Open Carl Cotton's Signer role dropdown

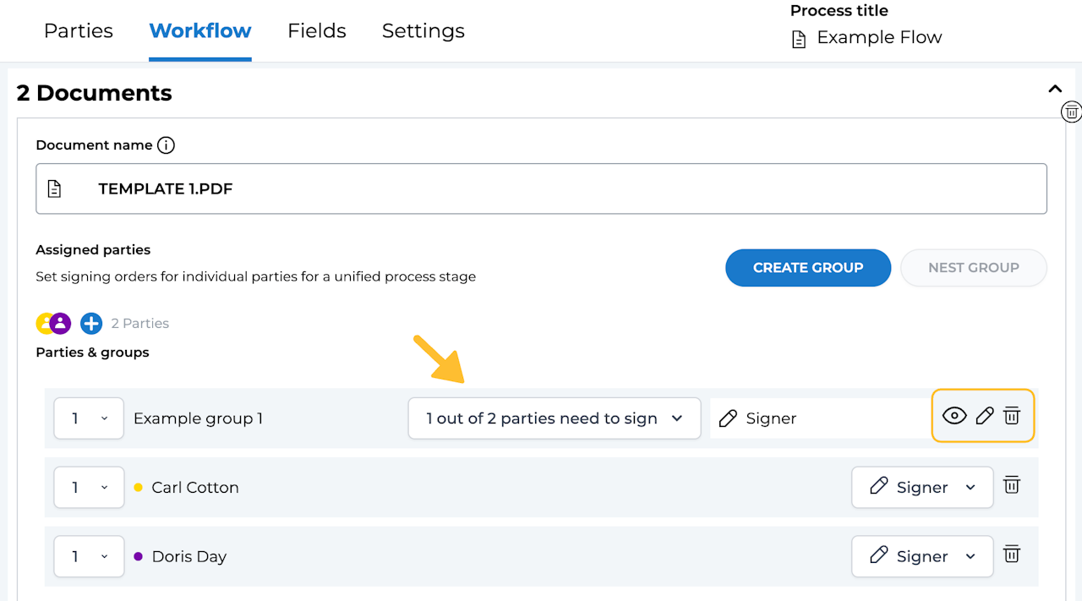[x=921, y=487]
